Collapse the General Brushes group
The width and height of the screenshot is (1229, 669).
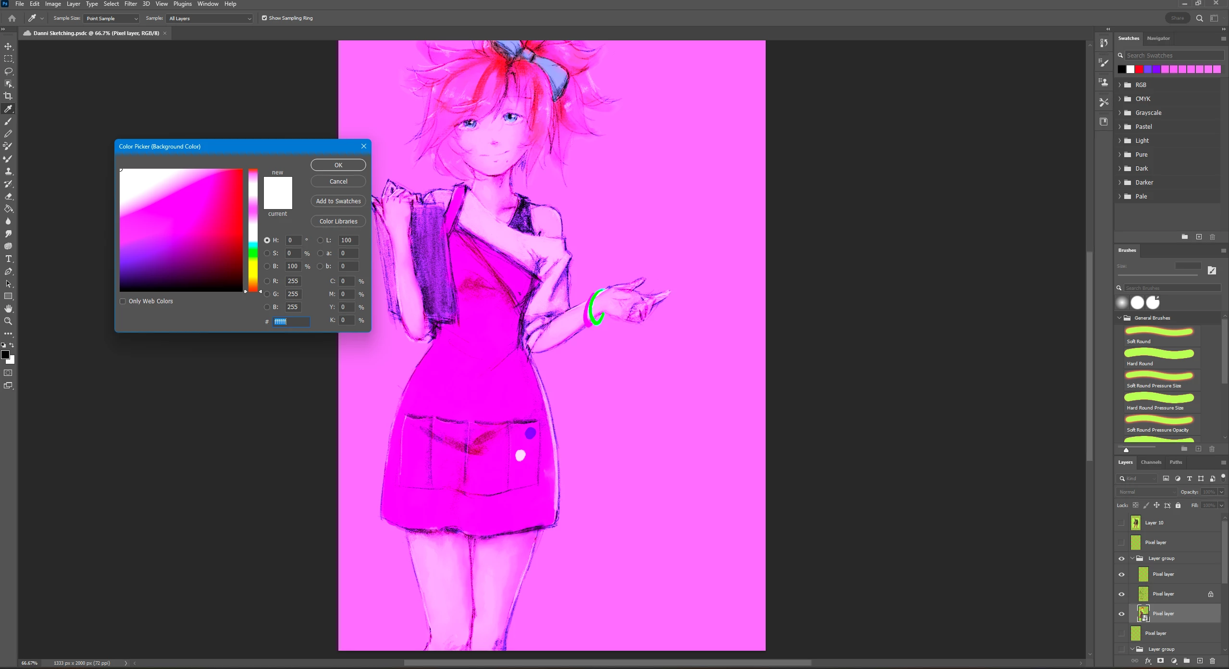(x=1119, y=318)
